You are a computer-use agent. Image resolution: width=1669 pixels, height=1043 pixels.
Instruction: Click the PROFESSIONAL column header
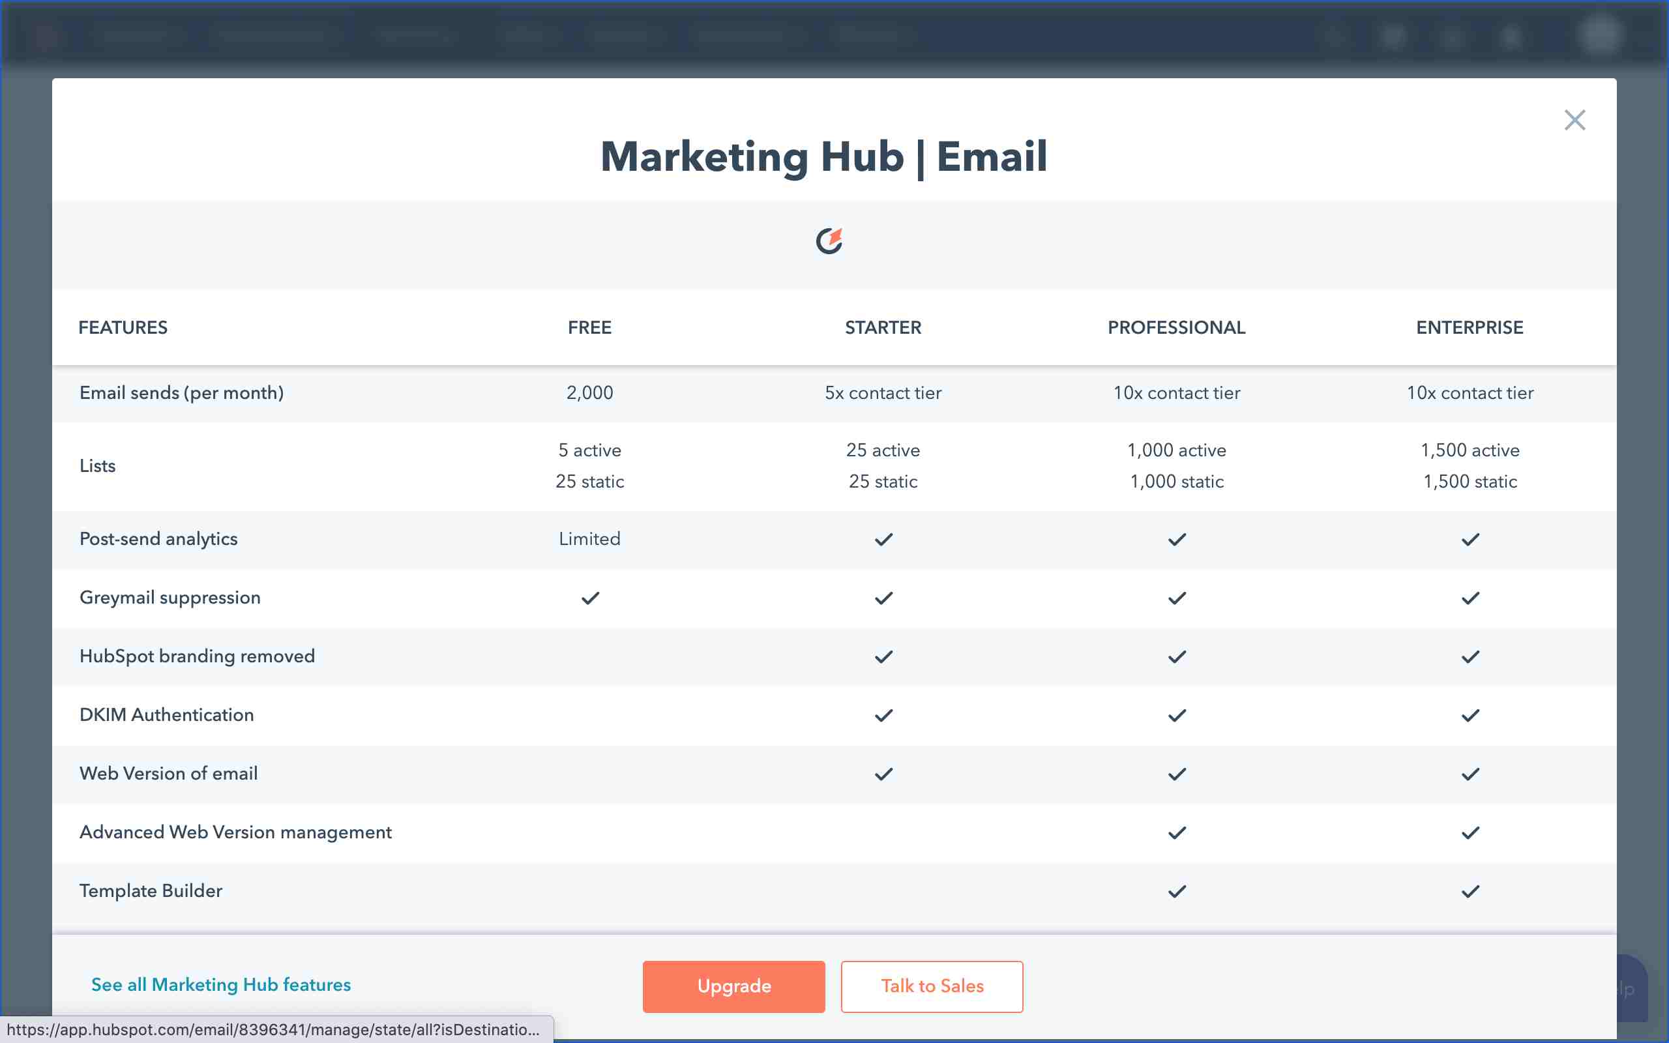(1177, 327)
